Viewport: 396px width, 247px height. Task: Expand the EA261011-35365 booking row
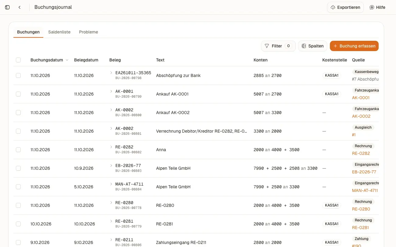point(111,73)
